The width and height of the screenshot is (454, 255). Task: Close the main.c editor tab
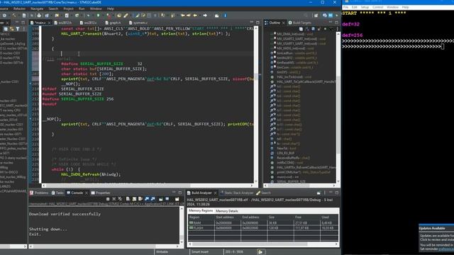coord(49,23)
